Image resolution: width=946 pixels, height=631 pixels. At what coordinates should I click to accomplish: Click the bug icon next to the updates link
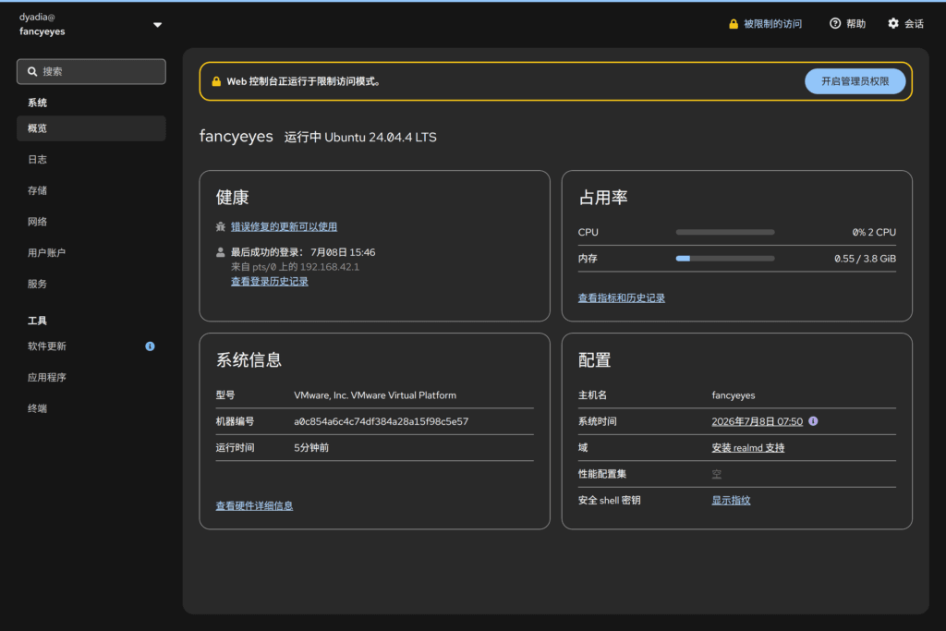click(x=220, y=227)
